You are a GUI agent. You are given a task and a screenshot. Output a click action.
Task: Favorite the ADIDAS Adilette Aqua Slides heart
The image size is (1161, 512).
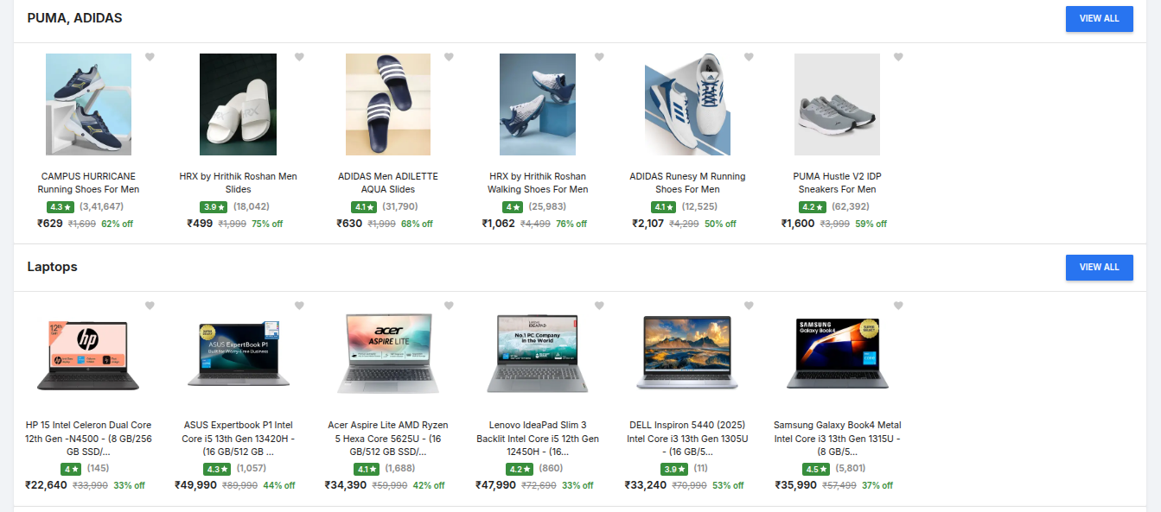coord(449,57)
